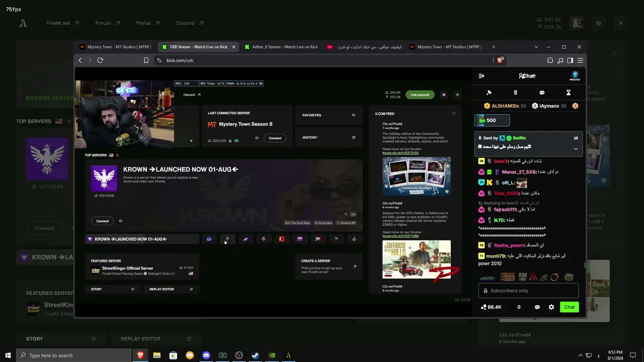644x362 pixels.
Task: Switch to the last Mystery Town MTRP tab
Action: coord(446,47)
